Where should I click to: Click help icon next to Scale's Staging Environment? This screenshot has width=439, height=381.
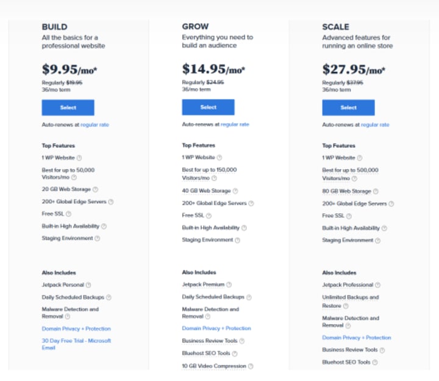click(378, 241)
